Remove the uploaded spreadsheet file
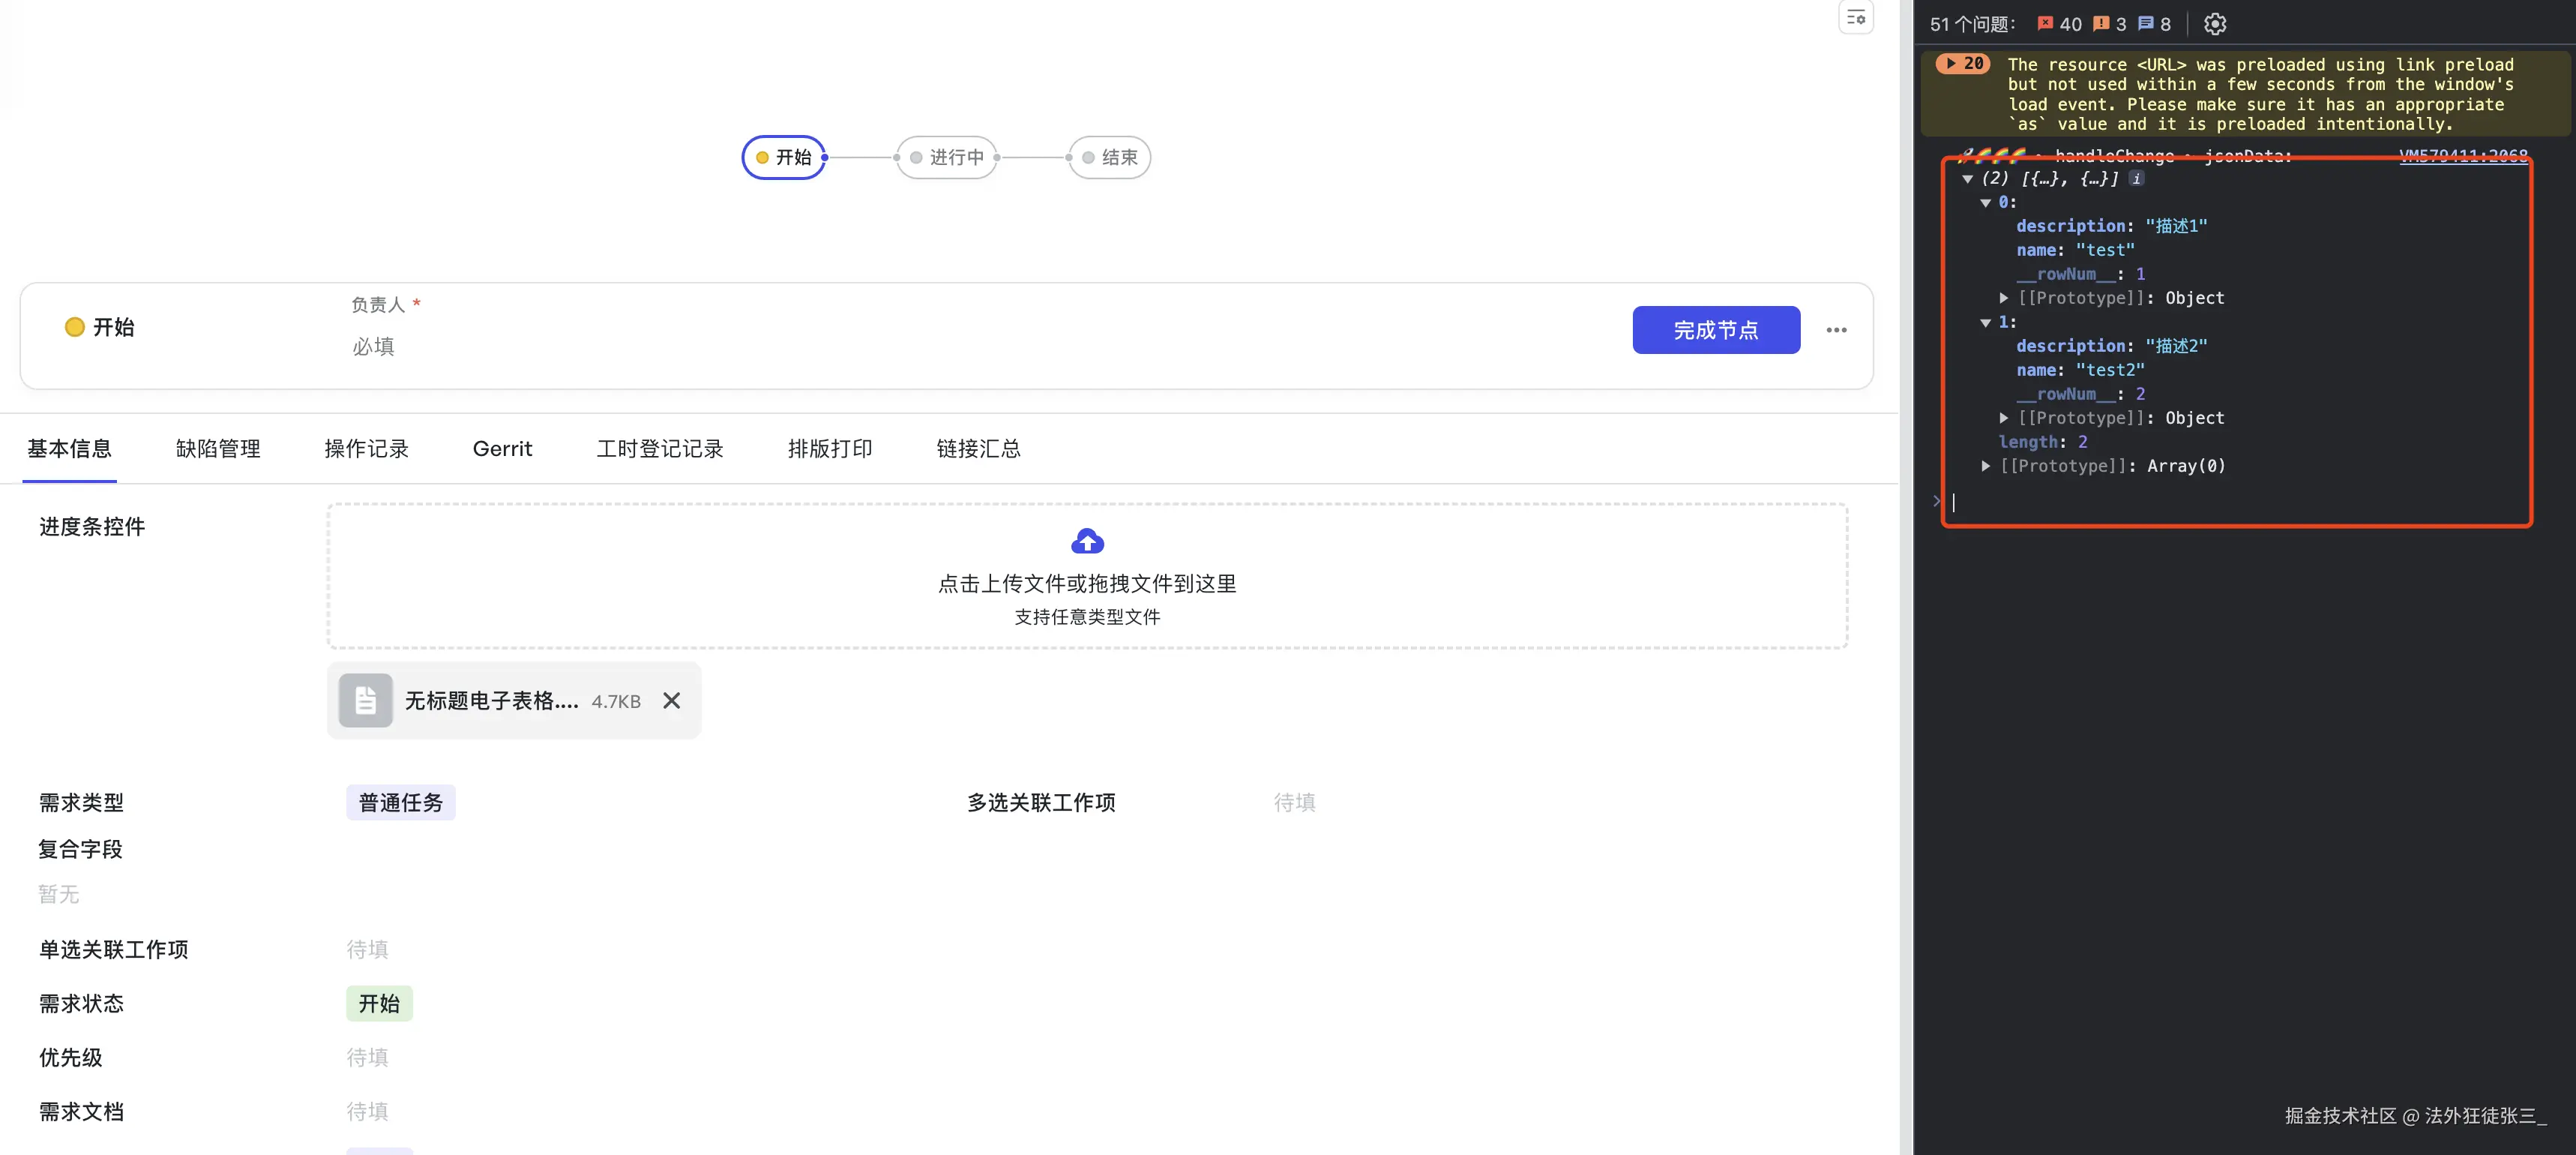The image size is (2576, 1155). (672, 701)
